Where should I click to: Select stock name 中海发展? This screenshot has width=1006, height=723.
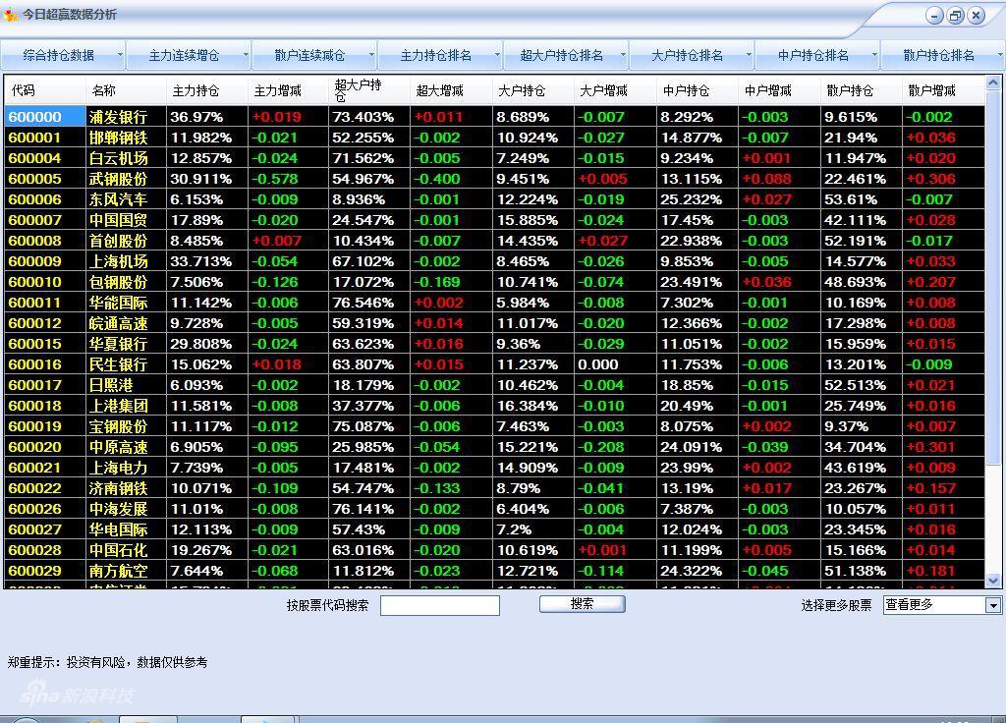(x=118, y=509)
